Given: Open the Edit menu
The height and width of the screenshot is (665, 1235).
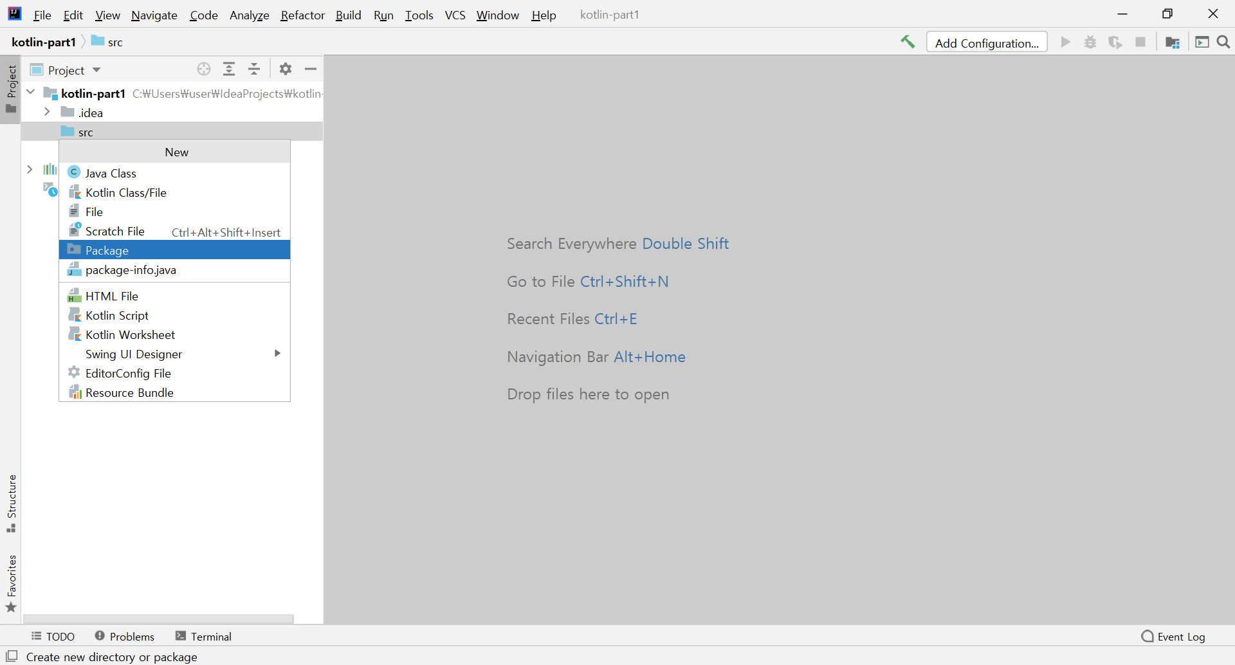Looking at the screenshot, I should (x=73, y=15).
